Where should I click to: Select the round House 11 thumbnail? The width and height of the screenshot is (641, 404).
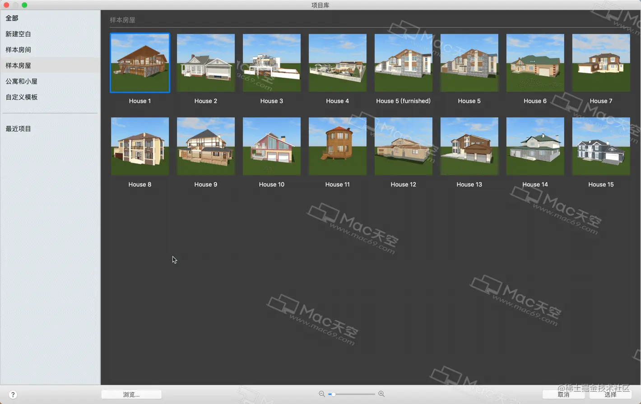pos(338,146)
